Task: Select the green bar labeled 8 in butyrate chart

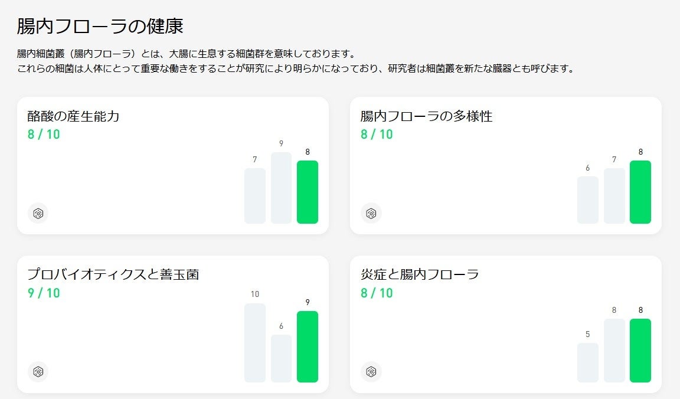Action: [x=307, y=192]
